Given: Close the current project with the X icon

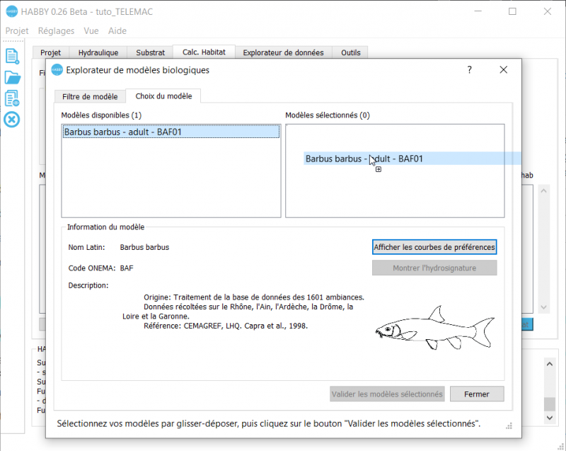Looking at the screenshot, I should [11, 120].
